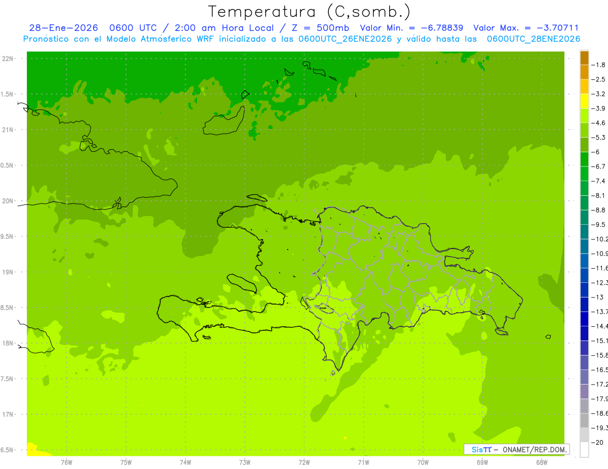The image size is (608, 469).
Task: Pick the lime swatch between -3.9 and -4.6
Action: tap(584, 116)
